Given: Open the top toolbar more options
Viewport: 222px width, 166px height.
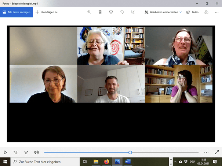Looking at the screenshot, I should coord(216,12).
